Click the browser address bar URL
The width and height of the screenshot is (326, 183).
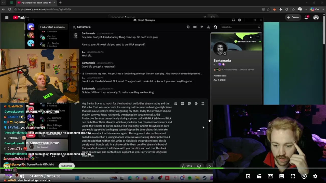tap(45, 9)
